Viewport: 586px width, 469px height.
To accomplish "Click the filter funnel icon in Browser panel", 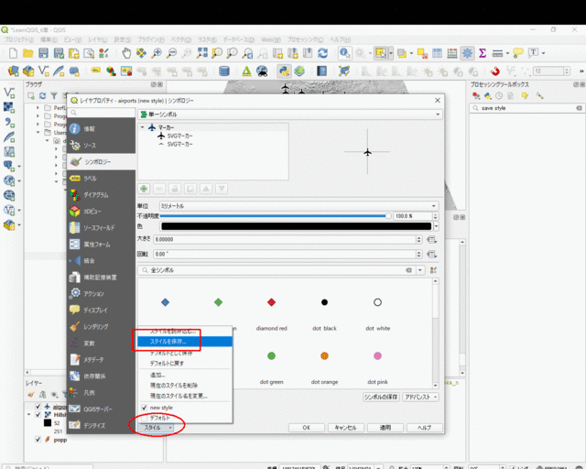I will (54, 96).
